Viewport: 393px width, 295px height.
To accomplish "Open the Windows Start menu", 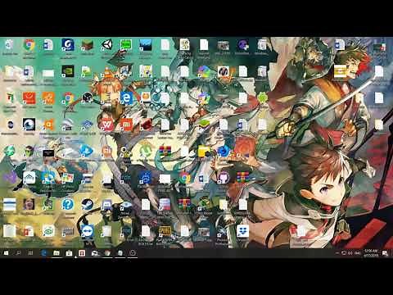I will (6, 253).
